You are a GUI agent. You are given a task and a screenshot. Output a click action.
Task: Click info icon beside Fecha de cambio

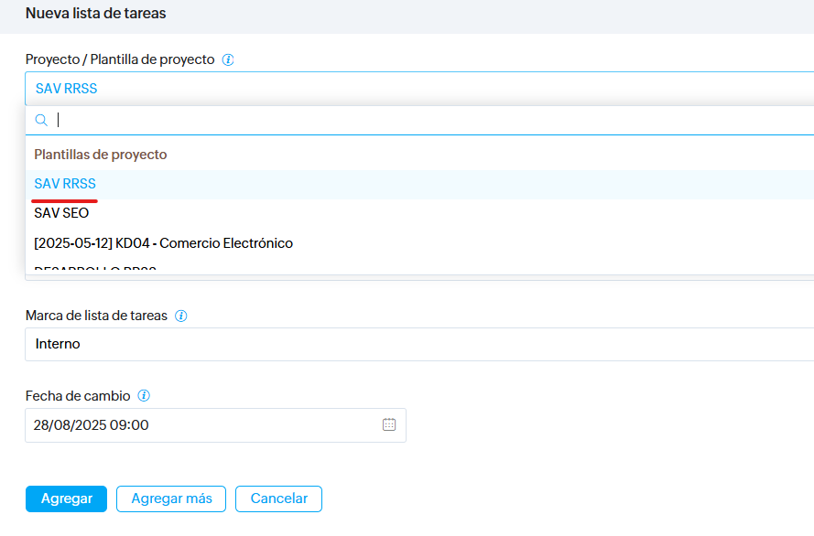tap(144, 396)
